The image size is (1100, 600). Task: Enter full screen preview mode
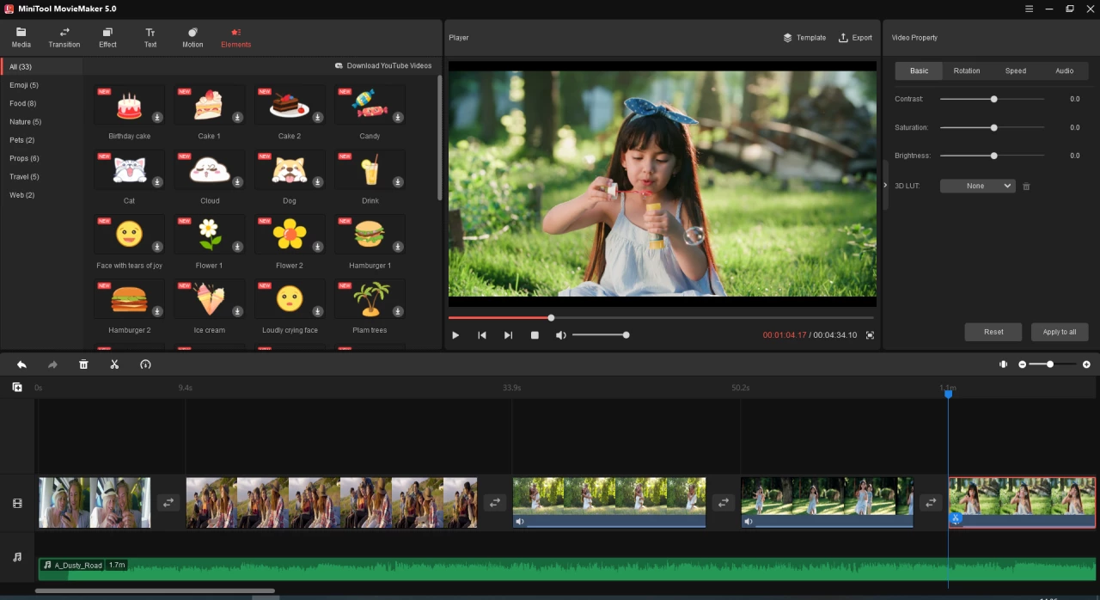pyautogui.click(x=870, y=335)
